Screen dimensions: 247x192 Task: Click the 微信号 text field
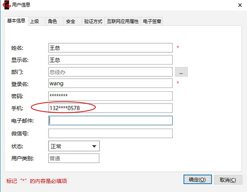pos(110,134)
